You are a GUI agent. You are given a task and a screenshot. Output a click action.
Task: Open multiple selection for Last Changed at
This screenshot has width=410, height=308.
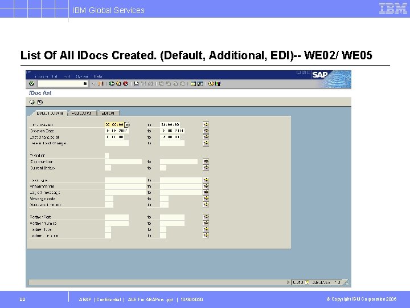[206, 137]
